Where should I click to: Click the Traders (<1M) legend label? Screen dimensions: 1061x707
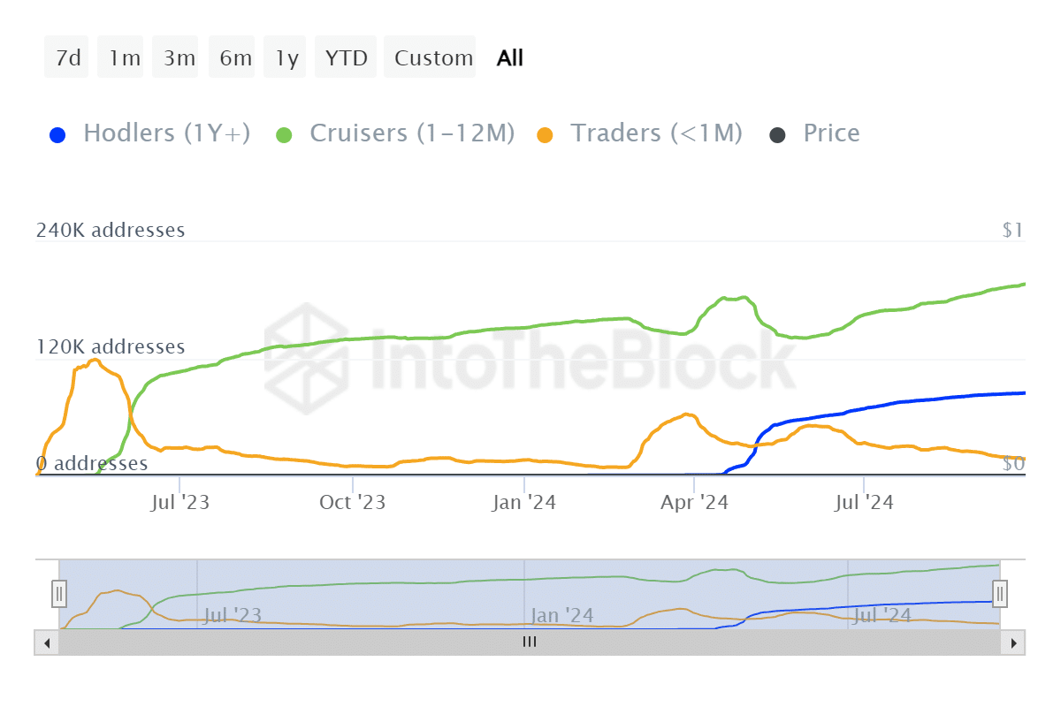656,133
